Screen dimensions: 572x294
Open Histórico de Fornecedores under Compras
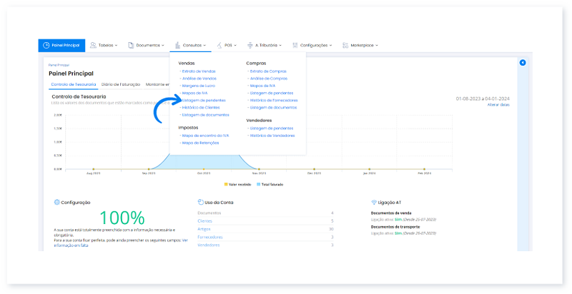[x=273, y=100]
